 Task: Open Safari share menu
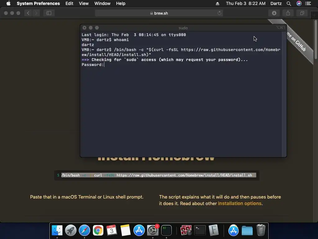coord(288,13)
